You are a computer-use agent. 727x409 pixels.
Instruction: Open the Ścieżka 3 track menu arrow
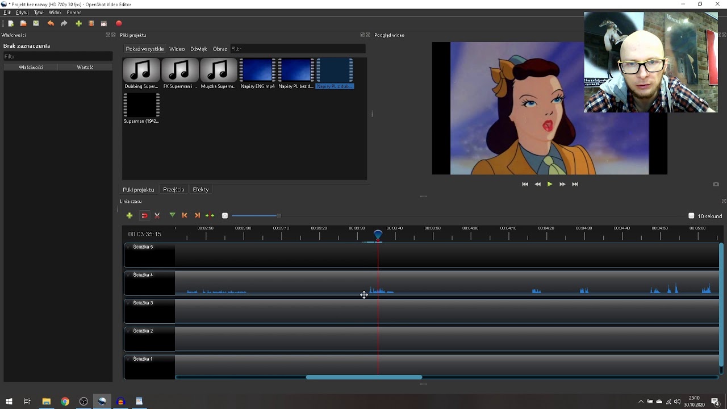(128, 303)
